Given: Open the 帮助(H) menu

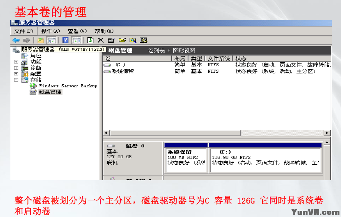Looking at the screenshot, I should click(x=104, y=31).
